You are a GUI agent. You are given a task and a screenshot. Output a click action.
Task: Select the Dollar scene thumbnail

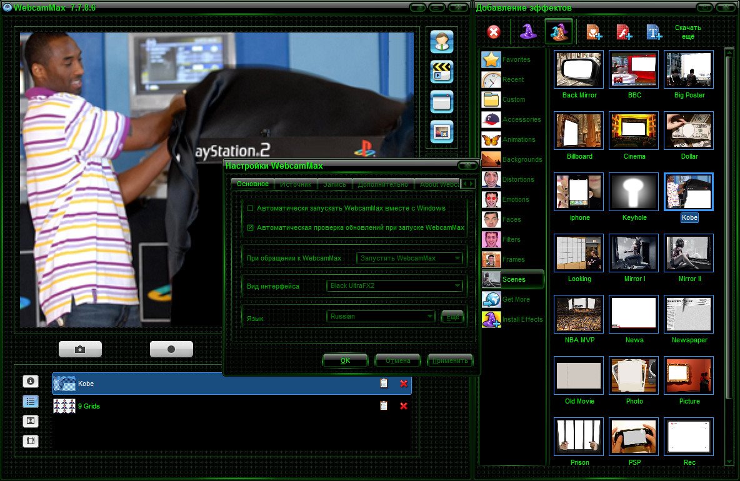click(x=689, y=131)
